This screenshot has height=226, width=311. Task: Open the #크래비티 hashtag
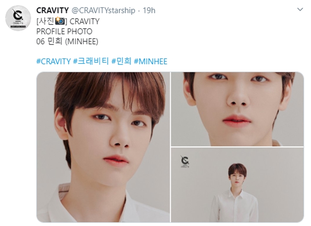coord(91,61)
